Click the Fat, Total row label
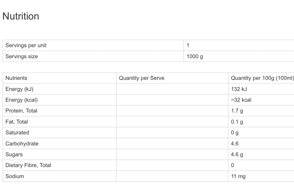This screenshot has width=294, height=189. tap(16, 122)
